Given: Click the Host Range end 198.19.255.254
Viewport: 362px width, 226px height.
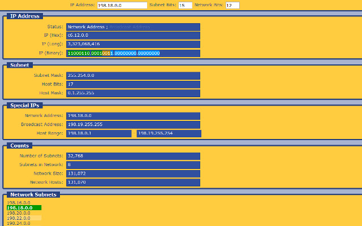Looking at the screenshot, I should click(169, 133).
